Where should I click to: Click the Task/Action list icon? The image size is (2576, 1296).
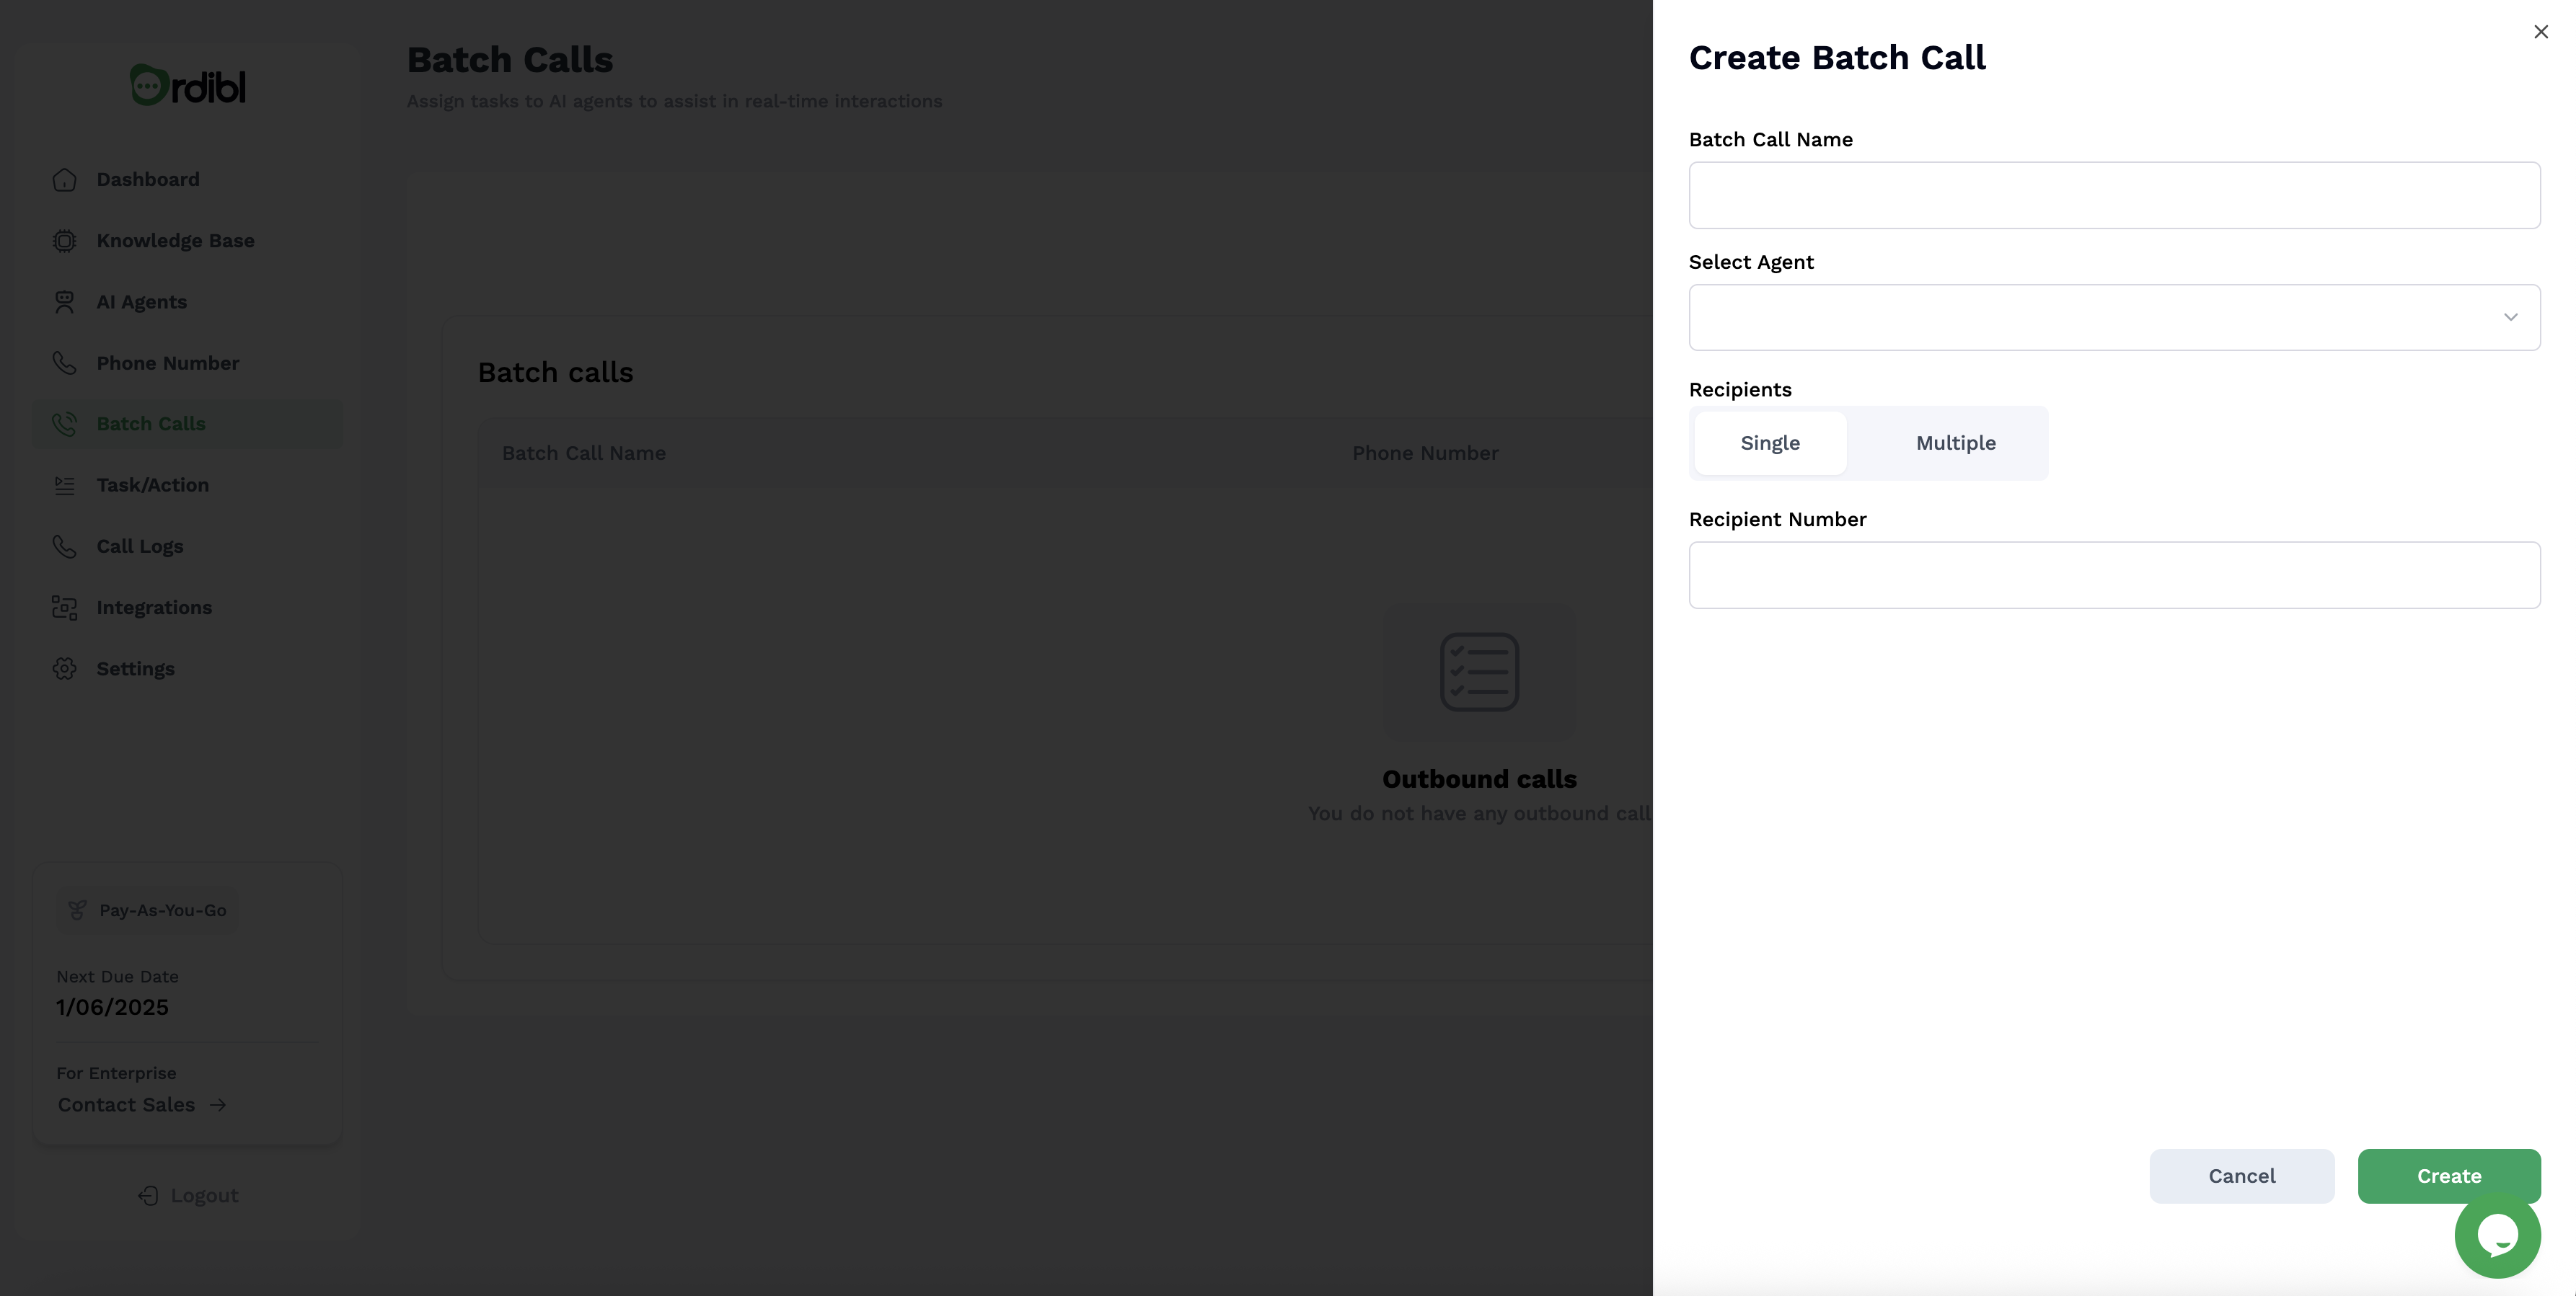[64, 486]
